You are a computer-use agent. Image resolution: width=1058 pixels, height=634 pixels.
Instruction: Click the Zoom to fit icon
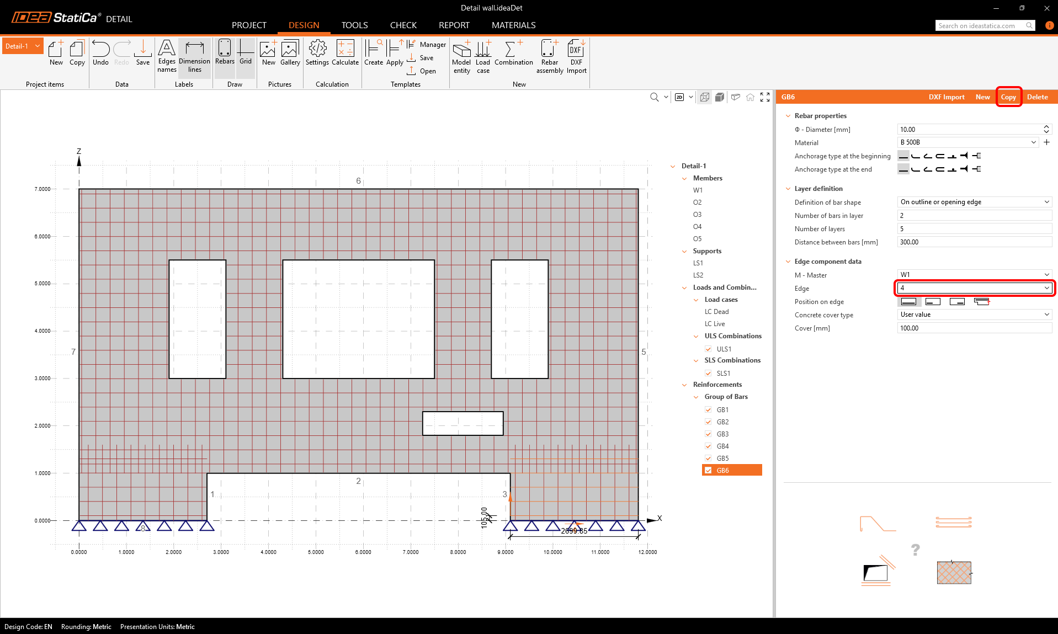[765, 97]
